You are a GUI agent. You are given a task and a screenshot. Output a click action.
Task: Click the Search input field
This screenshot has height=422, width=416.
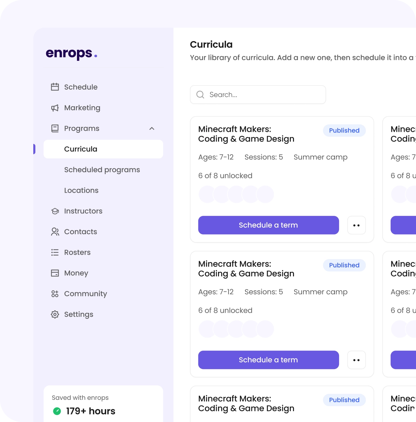click(258, 94)
